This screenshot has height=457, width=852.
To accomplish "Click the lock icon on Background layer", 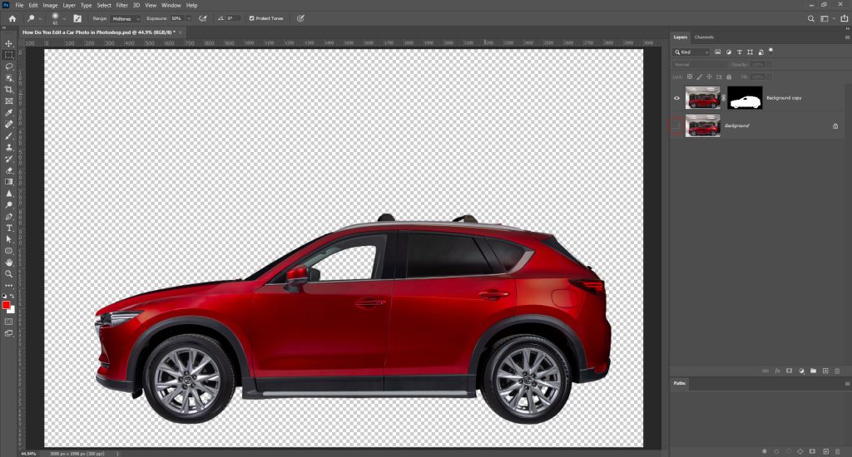I will (835, 125).
